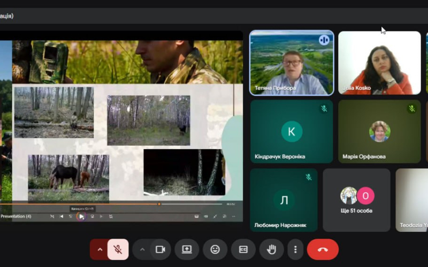Click shuffle icon in media player
Image resolution: width=428 pixels, height=267 pixels.
click(x=52, y=216)
